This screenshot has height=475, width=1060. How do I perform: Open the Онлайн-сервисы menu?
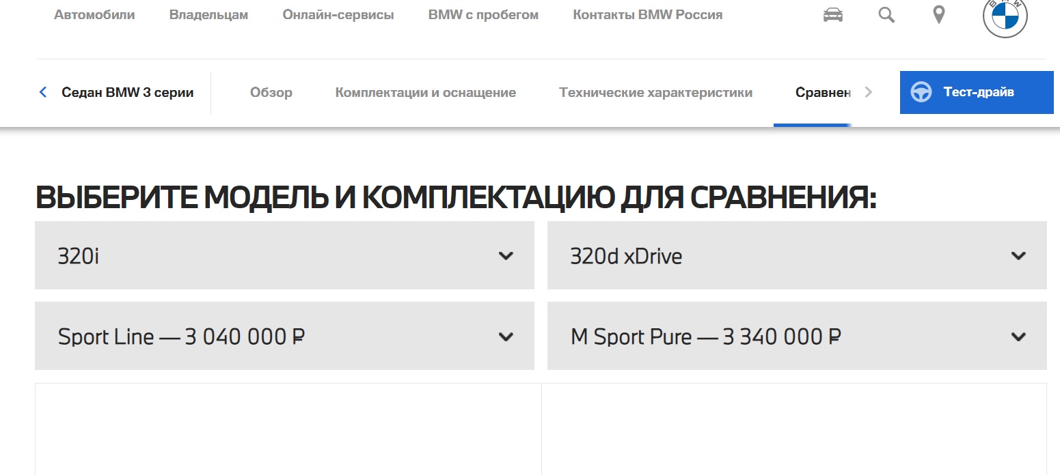(x=338, y=14)
